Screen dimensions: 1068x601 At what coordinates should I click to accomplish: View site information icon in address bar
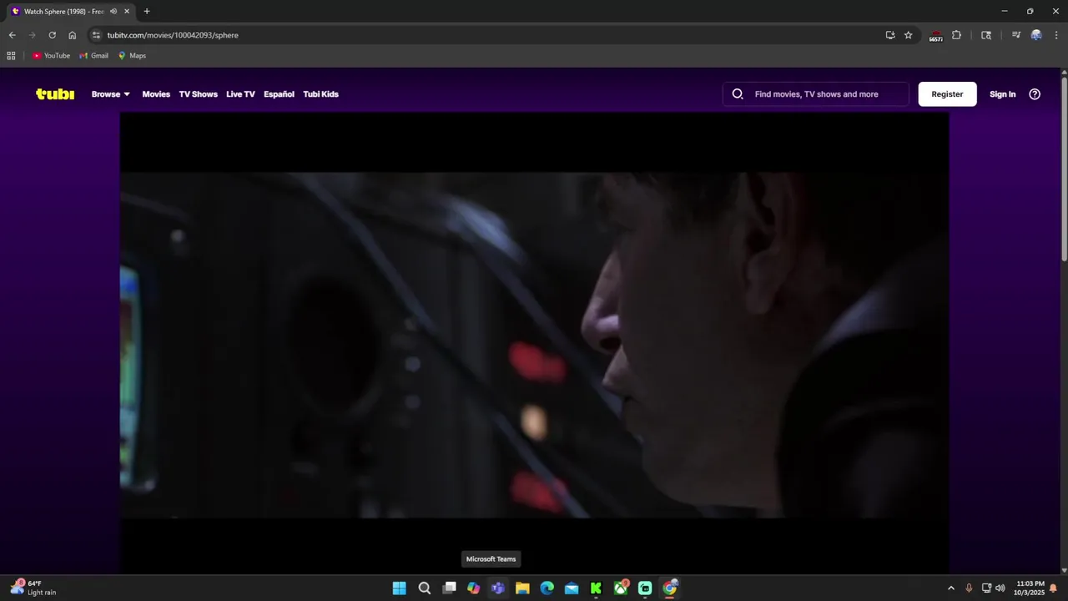pyautogui.click(x=96, y=35)
